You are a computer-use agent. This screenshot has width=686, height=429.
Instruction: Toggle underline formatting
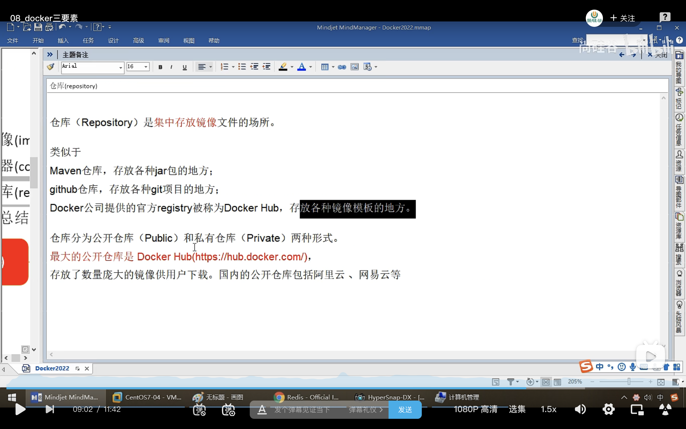pyautogui.click(x=185, y=67)
